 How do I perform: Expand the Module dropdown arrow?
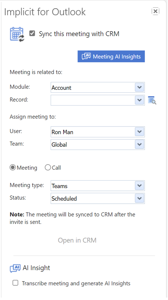point(140,87)
